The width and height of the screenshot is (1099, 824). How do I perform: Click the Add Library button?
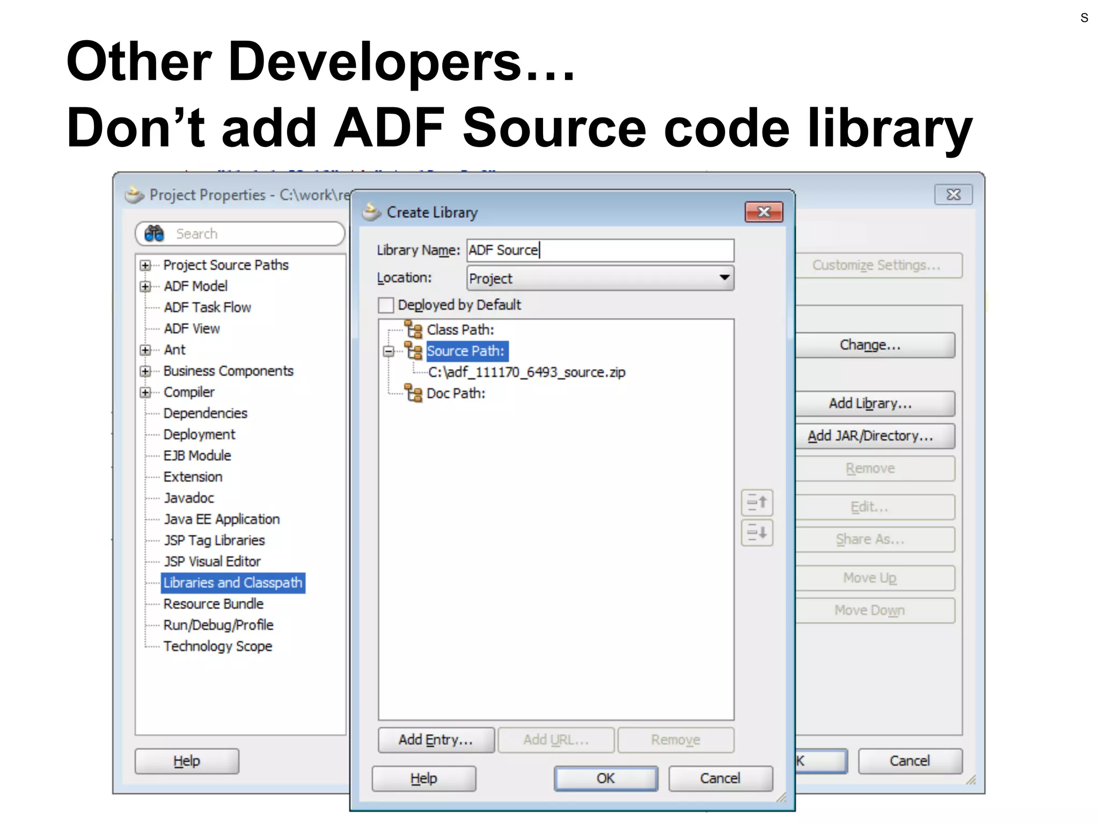(x=875, y=403)
